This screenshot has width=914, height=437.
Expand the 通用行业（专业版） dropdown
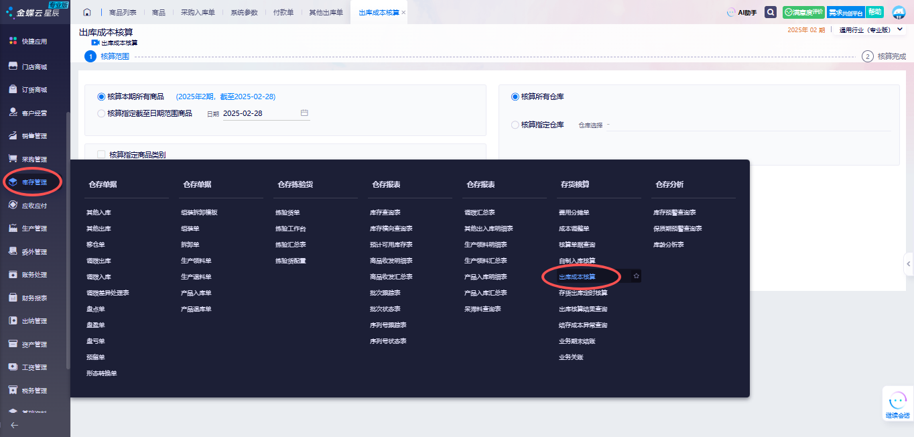(x=899, y=29)
